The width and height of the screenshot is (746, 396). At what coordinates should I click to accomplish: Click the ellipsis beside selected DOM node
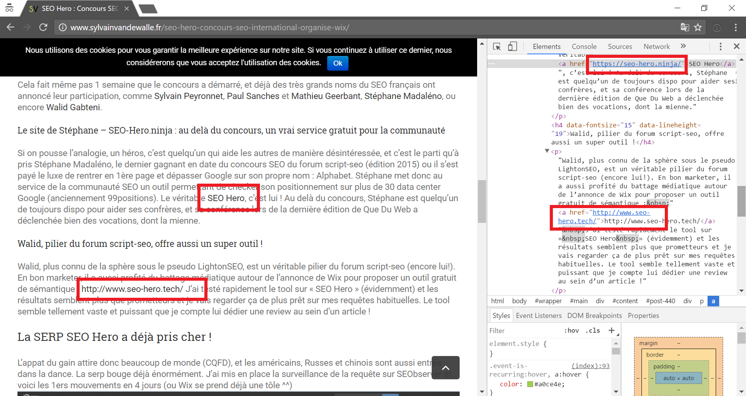[492, 63]
